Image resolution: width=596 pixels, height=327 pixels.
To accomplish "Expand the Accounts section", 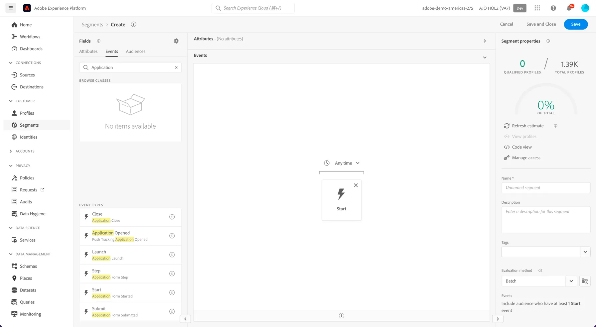I will 11,151.
